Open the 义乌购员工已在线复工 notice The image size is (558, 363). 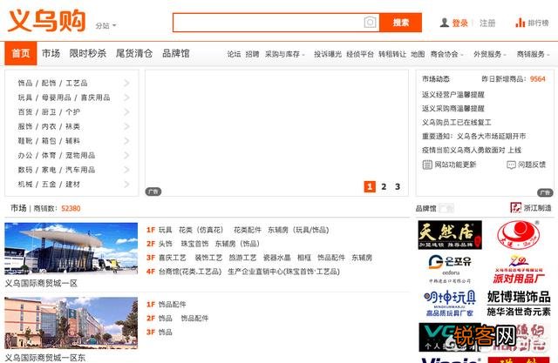point(457,122)
